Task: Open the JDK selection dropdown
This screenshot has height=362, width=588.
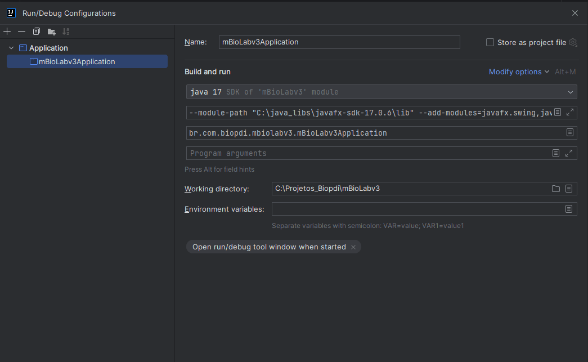Action: 570,92
